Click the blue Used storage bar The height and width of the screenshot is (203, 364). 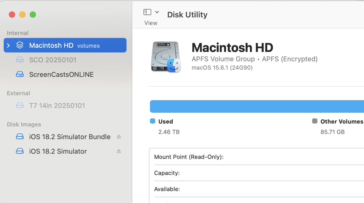(x=255, y=106)
